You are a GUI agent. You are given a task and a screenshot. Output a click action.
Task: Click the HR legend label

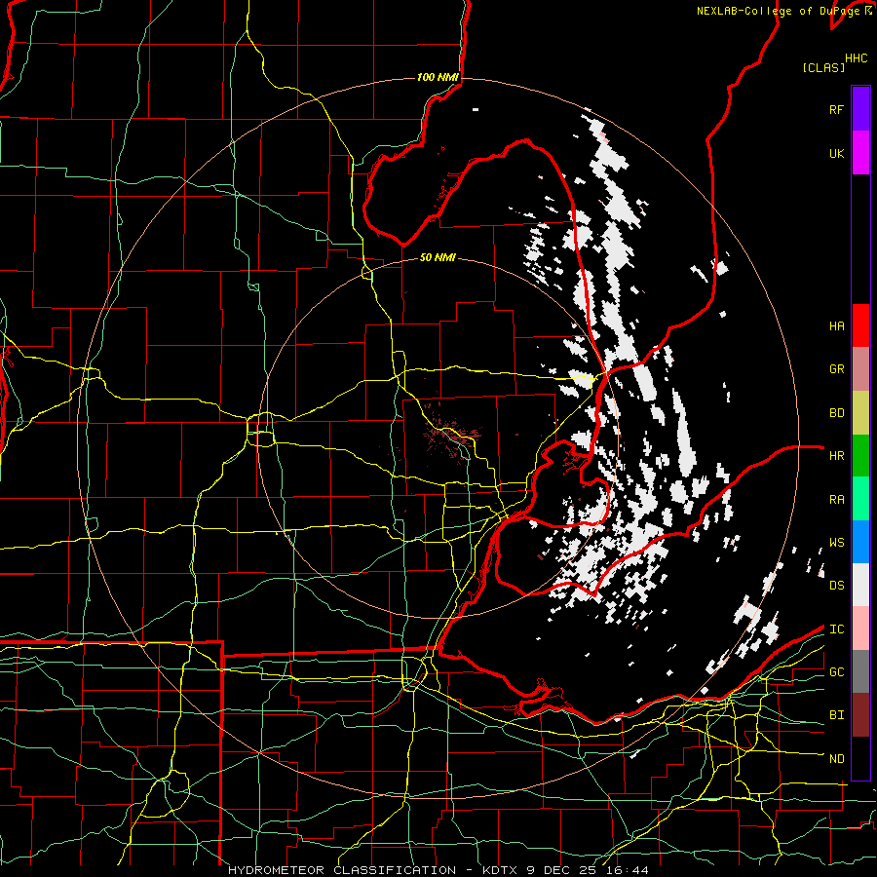click(x=837, y=456)
